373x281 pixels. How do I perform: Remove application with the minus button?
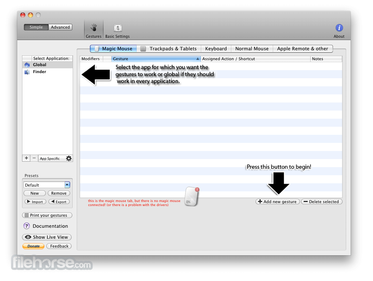(x=34, y=158)
